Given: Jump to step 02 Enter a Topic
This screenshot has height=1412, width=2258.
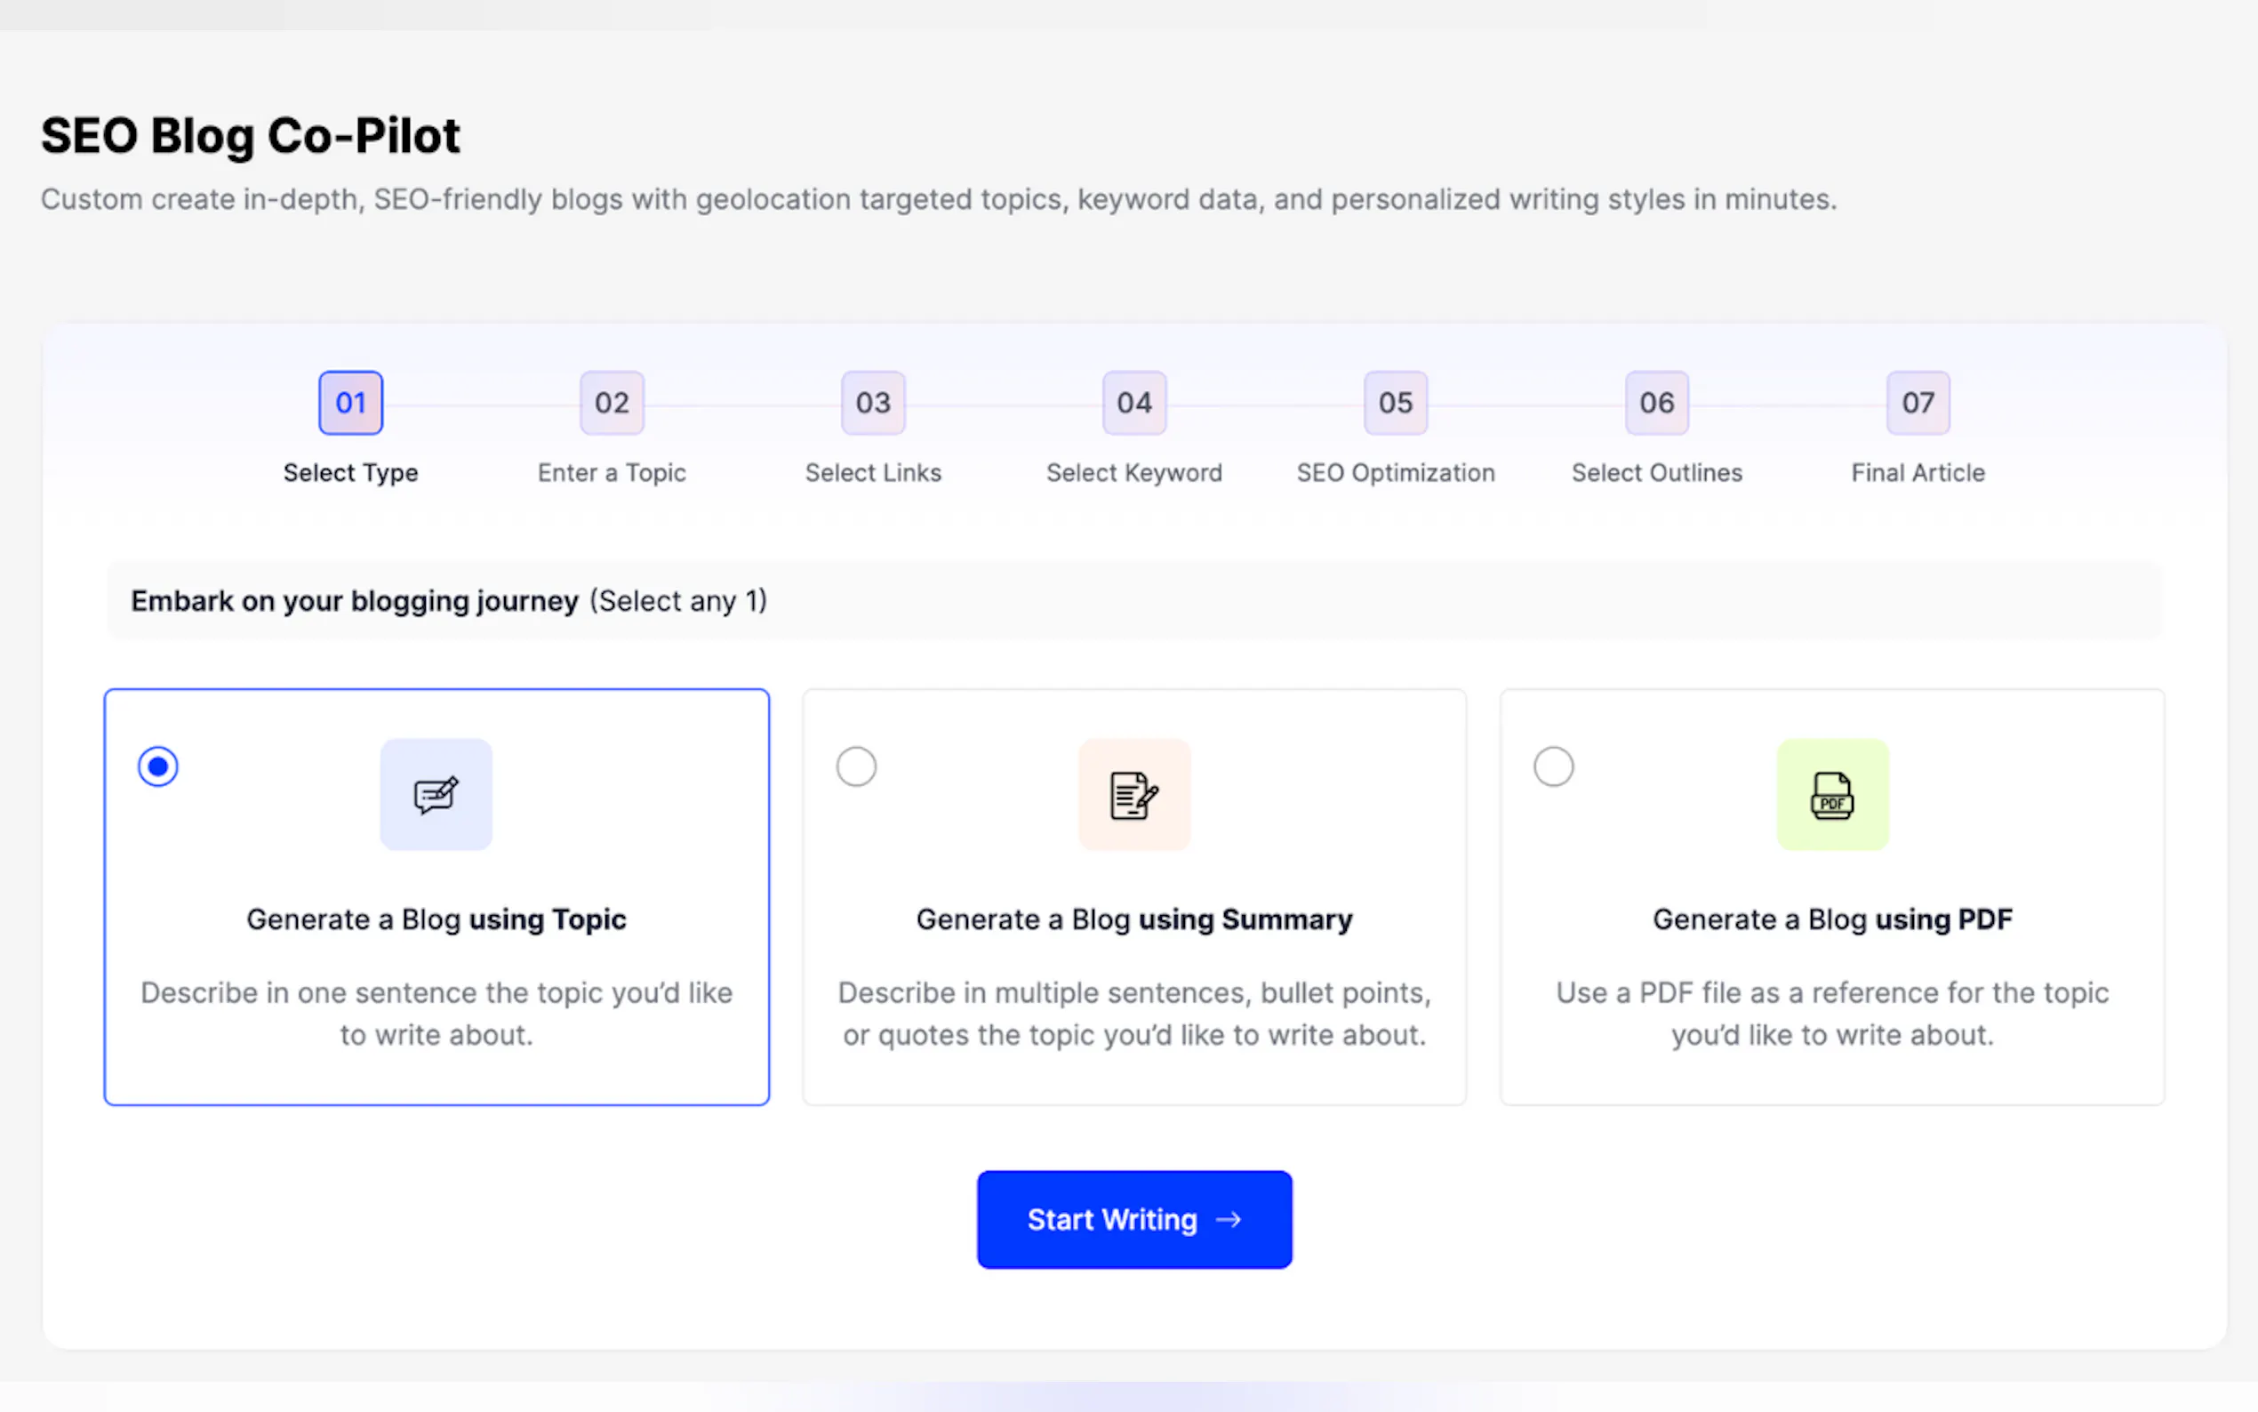Looking at the screenshot, I should tap(613, 404).
